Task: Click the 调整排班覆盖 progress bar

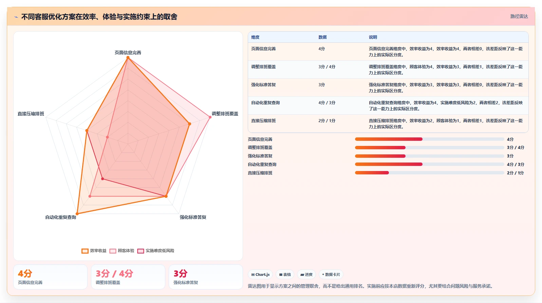Action: click(429, 148)
